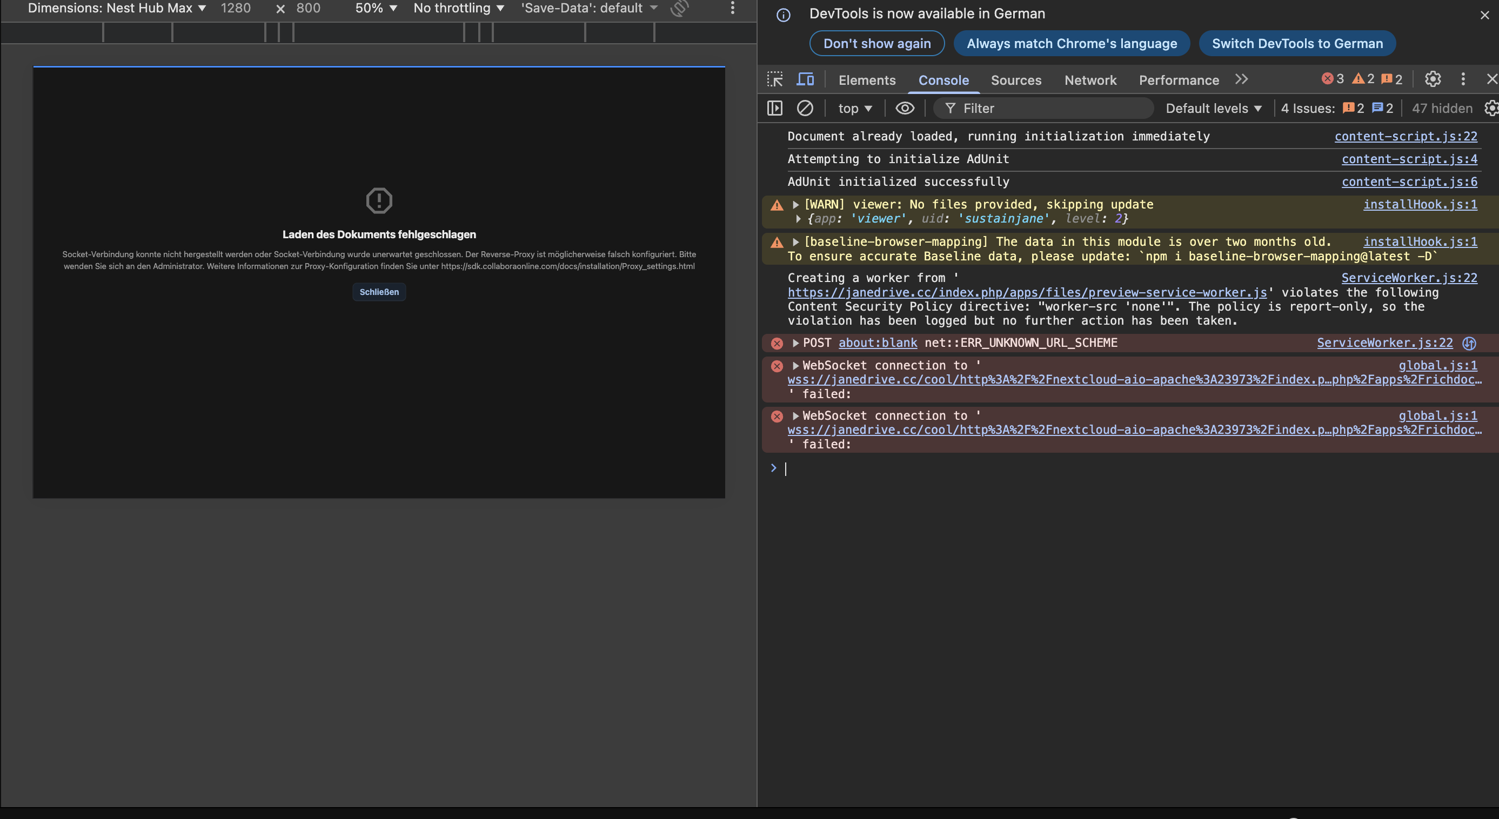
Task: Switch to the Network tab
Action: click(1090, 80)
